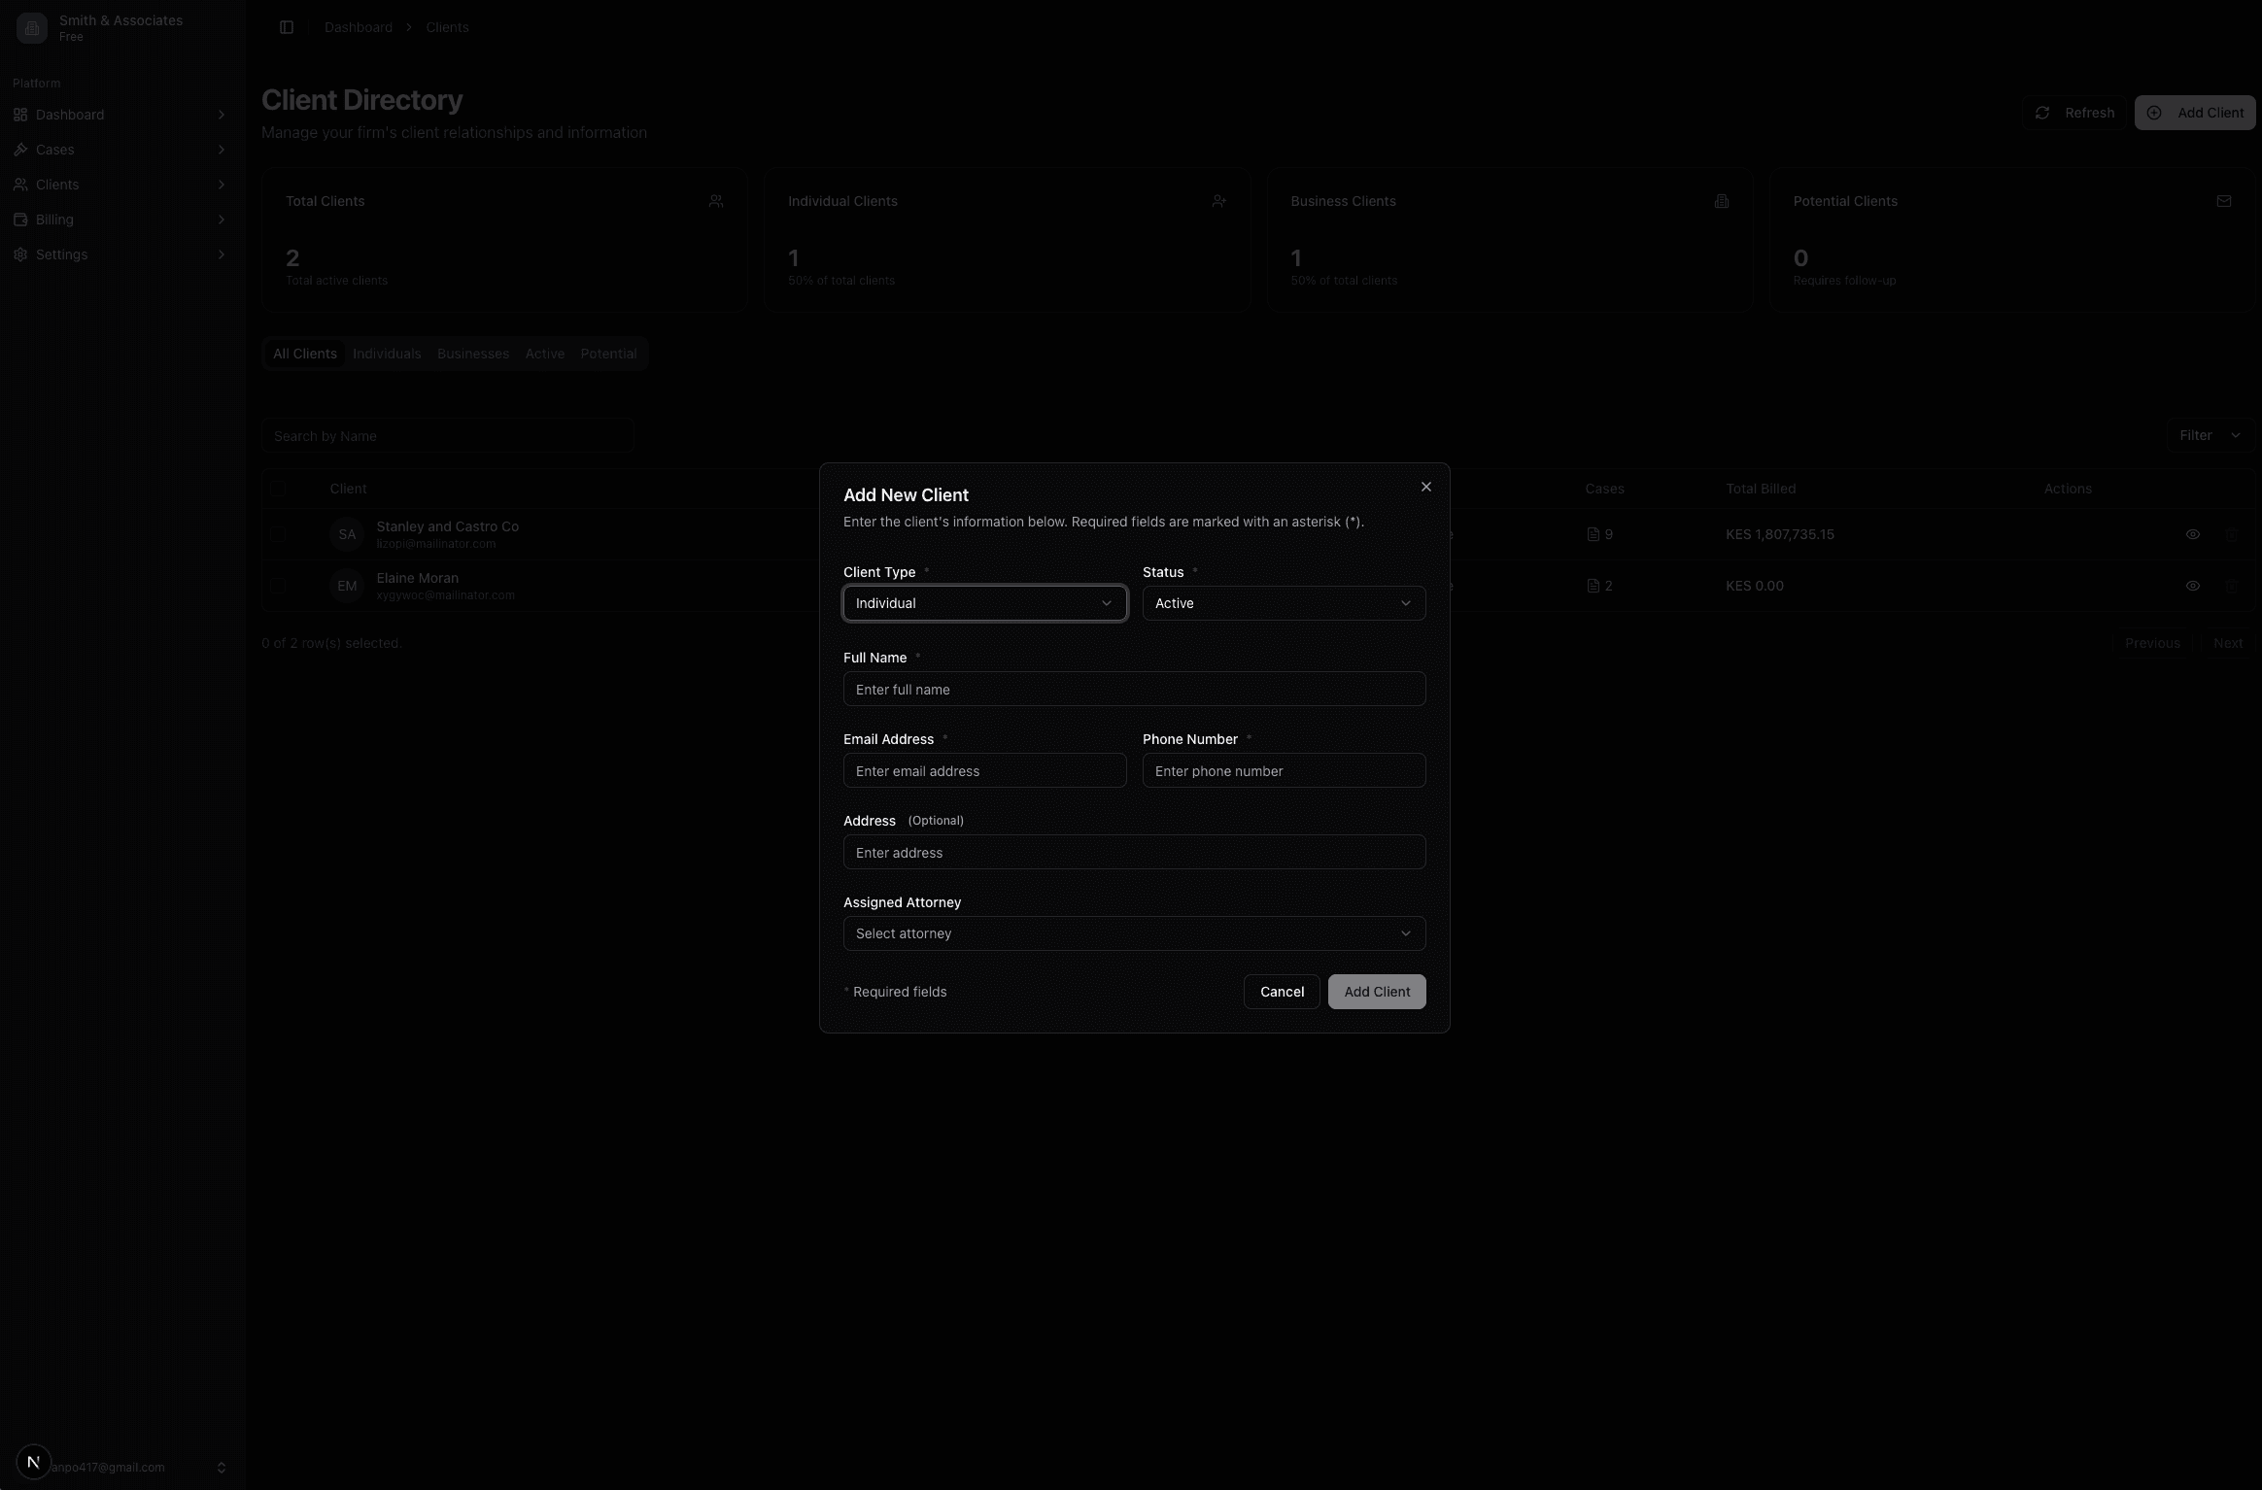The height and width of the screenshot is (1490, 2262).
Task: Click the Individual Clients card user icon
Action: point(1218,201)
